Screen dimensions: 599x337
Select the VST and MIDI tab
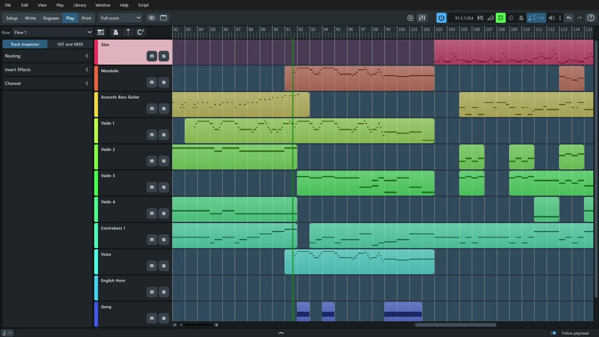point(70,44)
